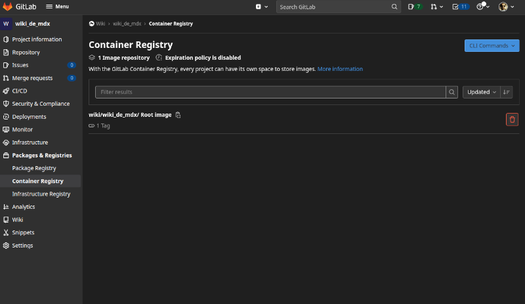
Task: Open issues counter showing 7
Action: [415, 7]
